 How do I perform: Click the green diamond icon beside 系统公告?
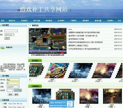2,48
